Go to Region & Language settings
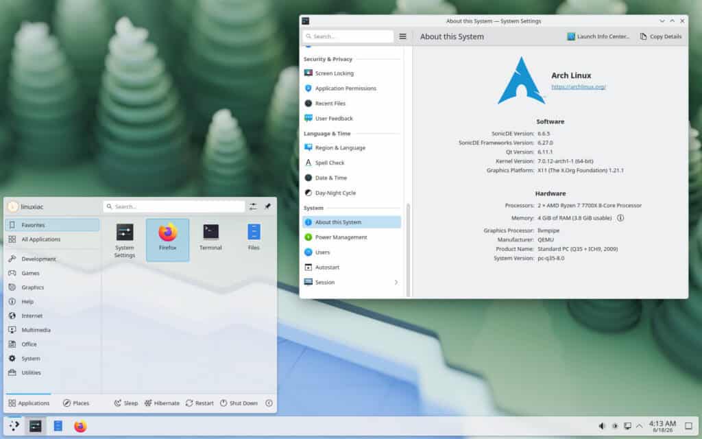This screenshot has width=702, height=439. click(x=352, y=147)
